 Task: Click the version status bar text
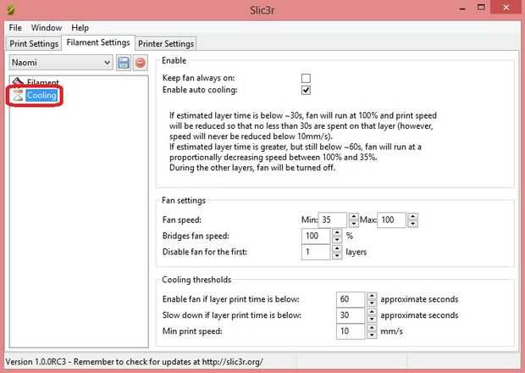(x=135, y=362)
